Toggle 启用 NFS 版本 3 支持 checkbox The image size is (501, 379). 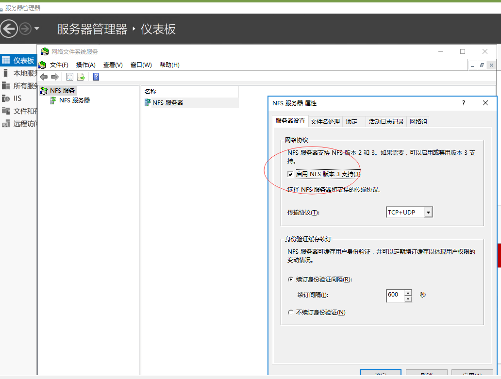click(290, 174)
